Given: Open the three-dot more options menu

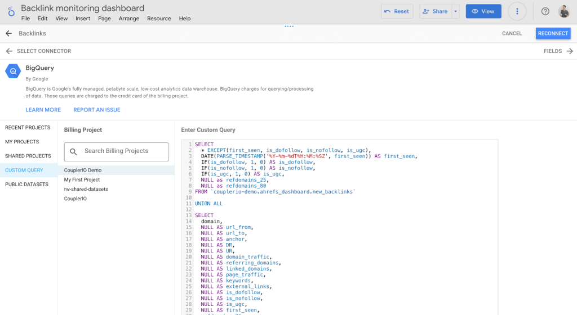Looking at the screenshot, I should point(517,11).
